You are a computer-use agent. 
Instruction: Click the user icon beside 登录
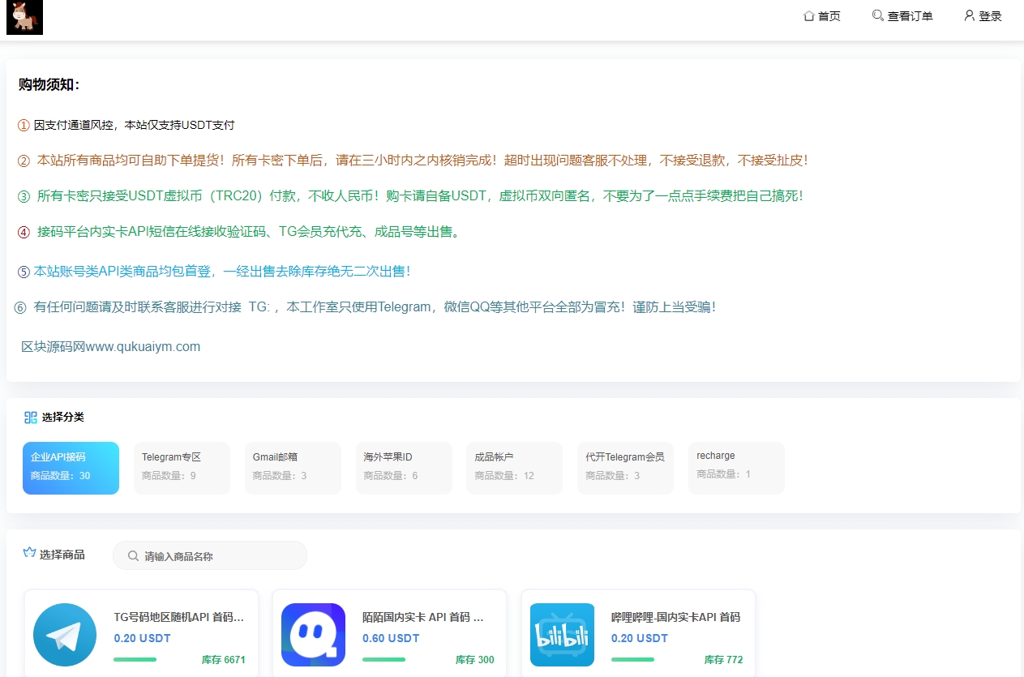coord(969,15)
